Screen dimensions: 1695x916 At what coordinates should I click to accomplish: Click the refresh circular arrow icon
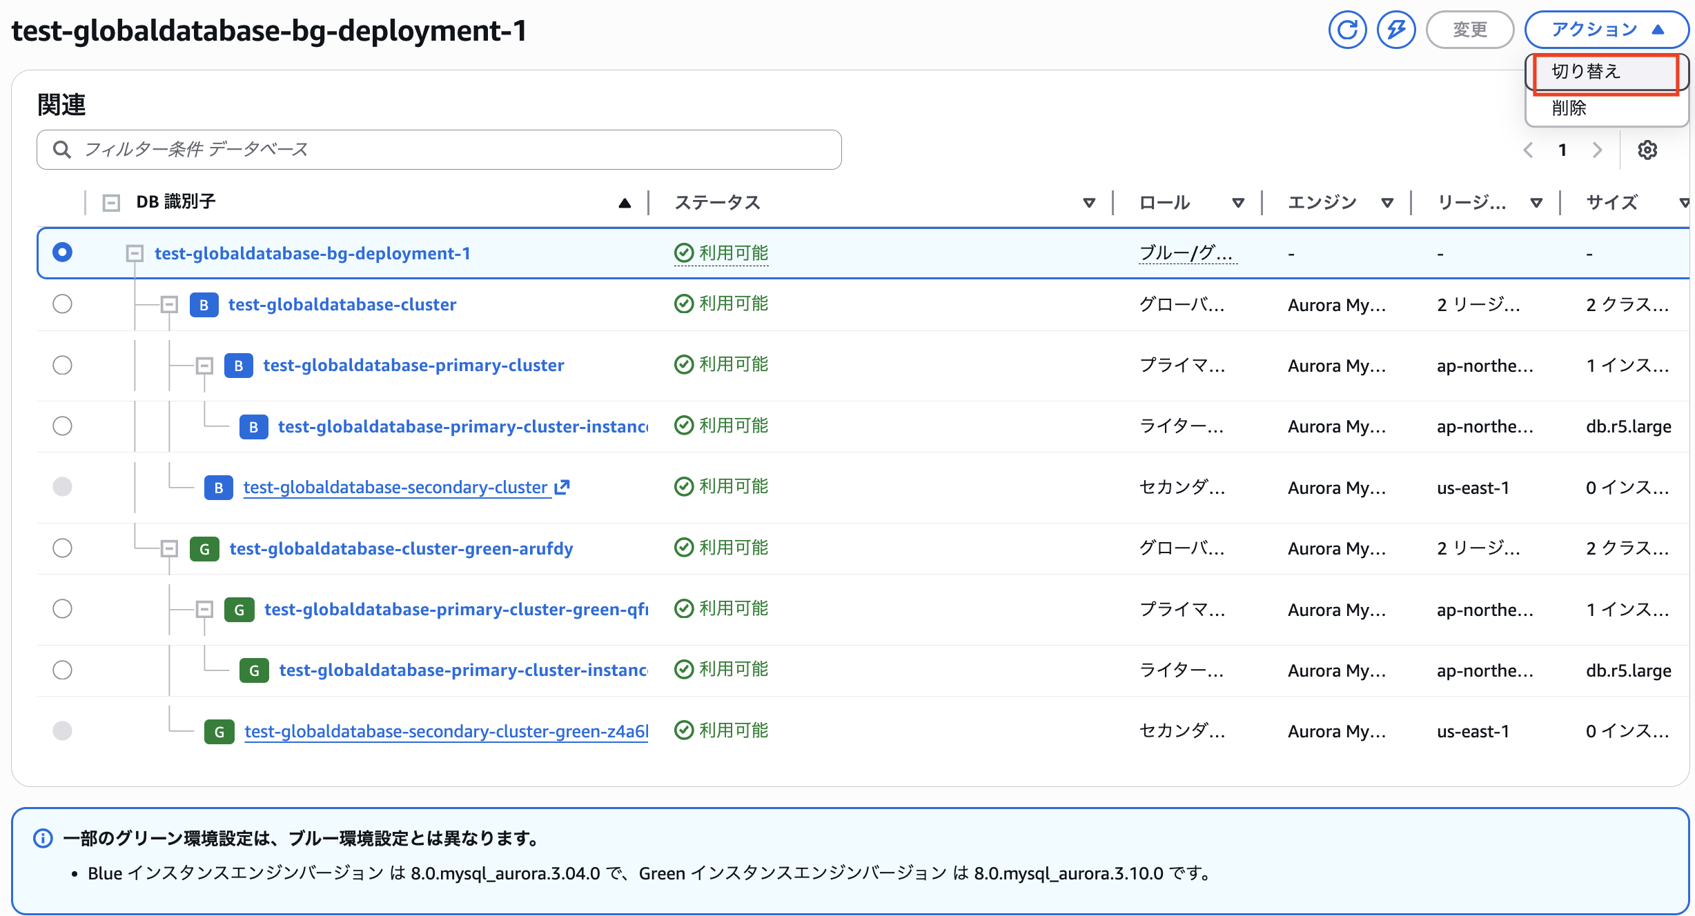click(x=1347, y=30)
